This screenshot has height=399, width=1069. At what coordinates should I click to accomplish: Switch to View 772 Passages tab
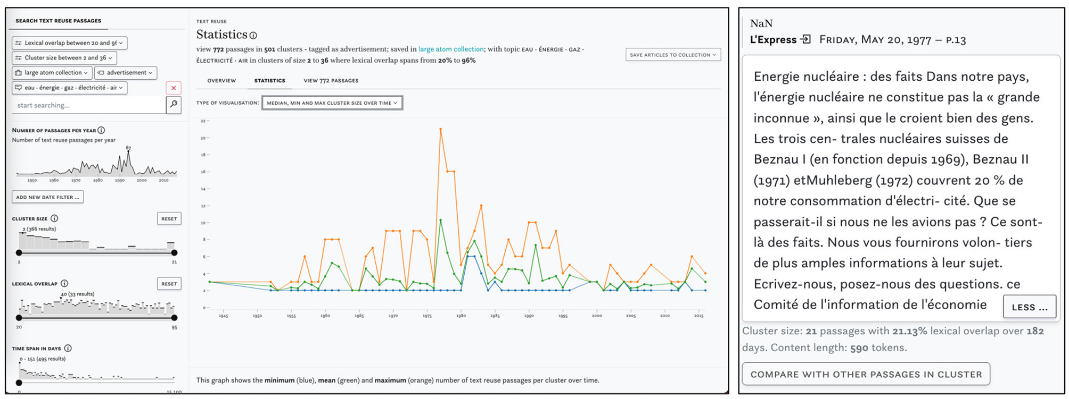point(331,81)
